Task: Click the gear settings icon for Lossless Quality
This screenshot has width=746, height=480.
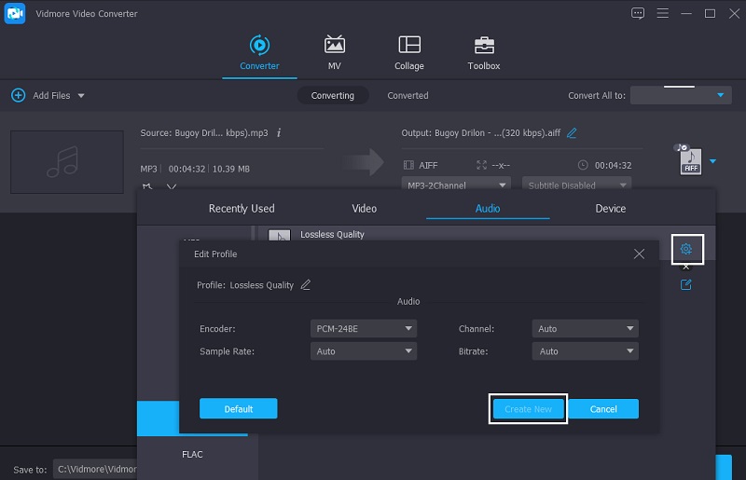Action: (686, 249)
